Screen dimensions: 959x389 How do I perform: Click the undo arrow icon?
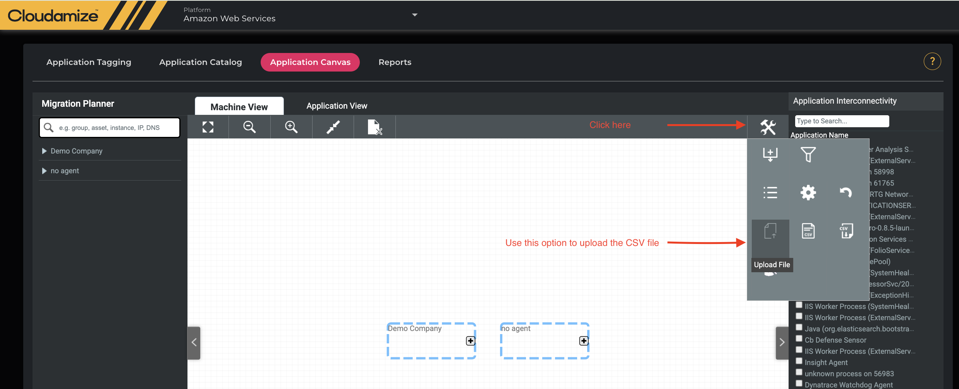coord(846,192)
